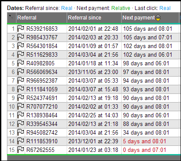This screenshot has height=161, width=181.
Task: Click date 2014/02/13 at 19:18
Action: pos(93,98)
